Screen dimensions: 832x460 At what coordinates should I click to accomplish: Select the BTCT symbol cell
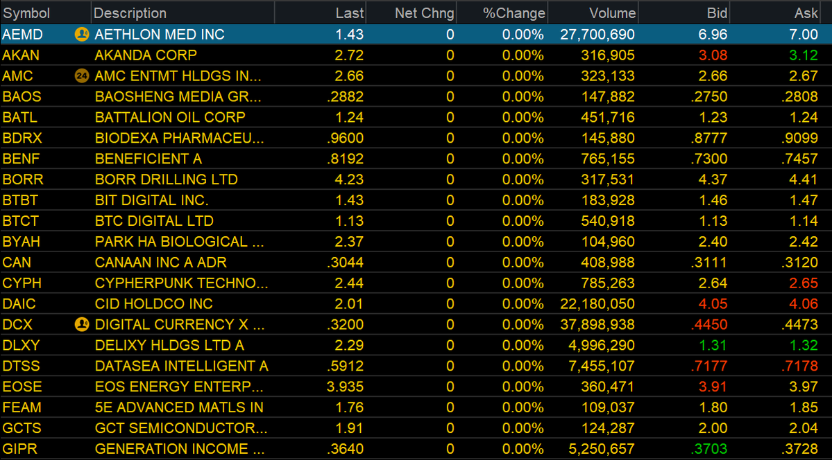click(21, 221)
